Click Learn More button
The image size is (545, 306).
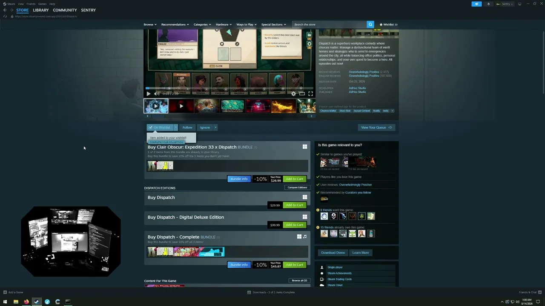point(361,253)
